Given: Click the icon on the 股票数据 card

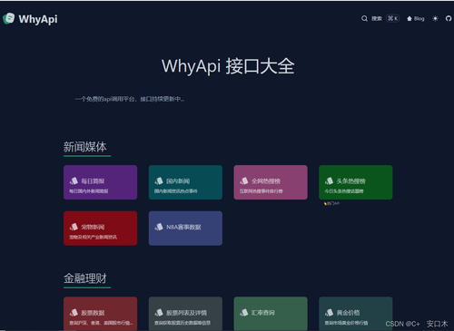Looking at the screenshot, I should point(74,312).
